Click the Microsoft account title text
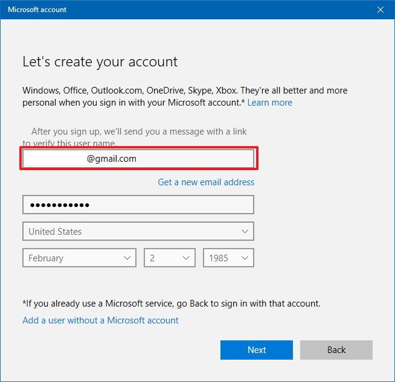395x382 pixels. click(37, 10)
